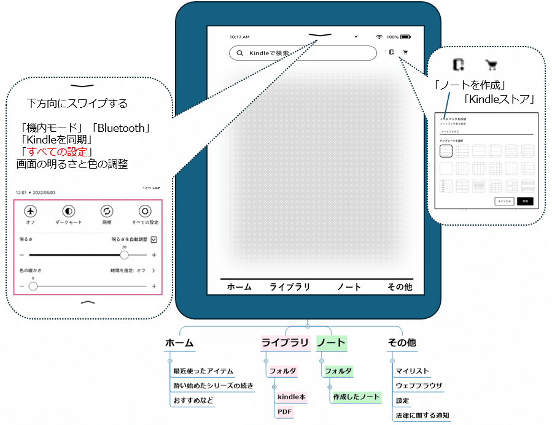Image resolution: width=552 pixels, height=425 pixels.
Task: Click the ノートブック1 name field
Action: [486, 131]
